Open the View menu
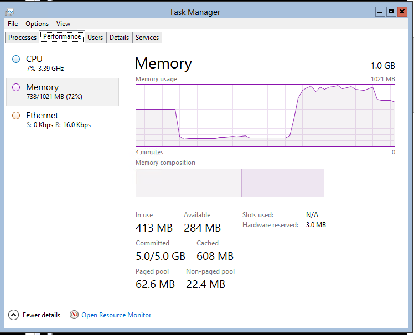The height and width of the screenshot is (335, 414). pos(63,24)
